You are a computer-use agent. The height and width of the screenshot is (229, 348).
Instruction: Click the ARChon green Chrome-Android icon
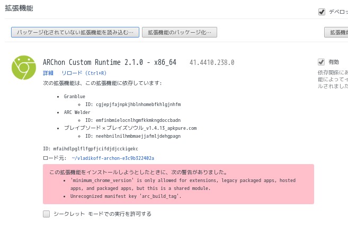click(x=24, y=68)
